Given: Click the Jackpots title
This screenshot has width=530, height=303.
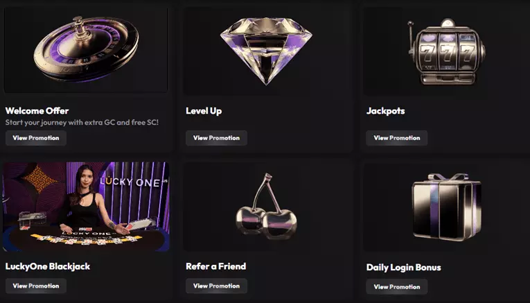Looking at the screenshot, I should pyautogui.click(x=386, y=111).
